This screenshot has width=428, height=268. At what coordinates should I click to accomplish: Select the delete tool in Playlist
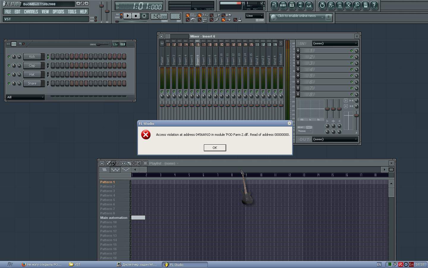pyautogui.click(x=119, y=163)
